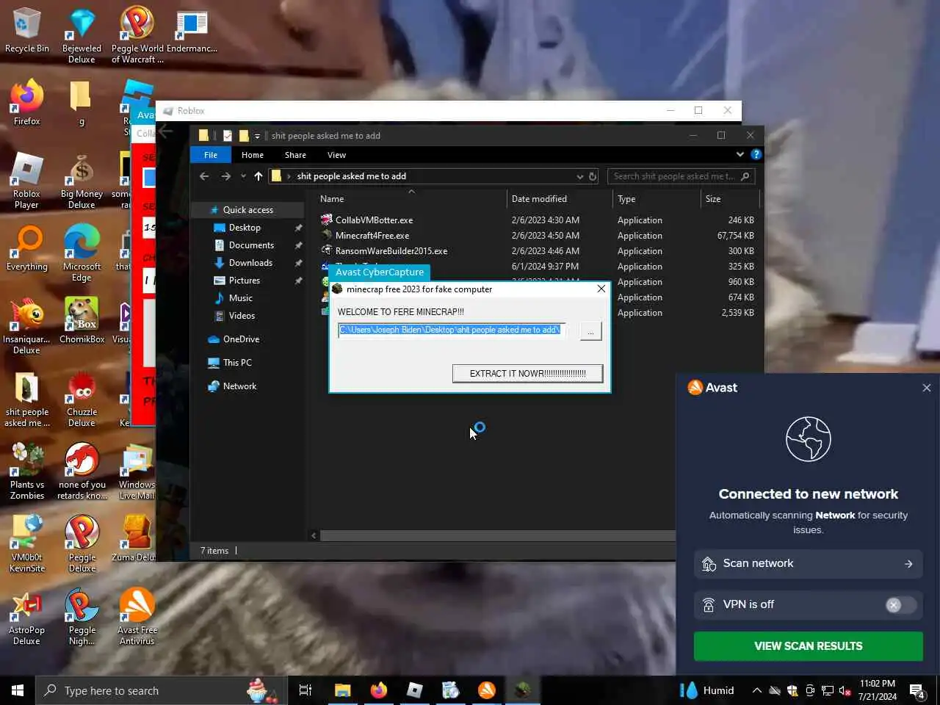Select CollabVMBotter.exe file
This screenshot has width=940, height=705.
click(x=374, y=220)
